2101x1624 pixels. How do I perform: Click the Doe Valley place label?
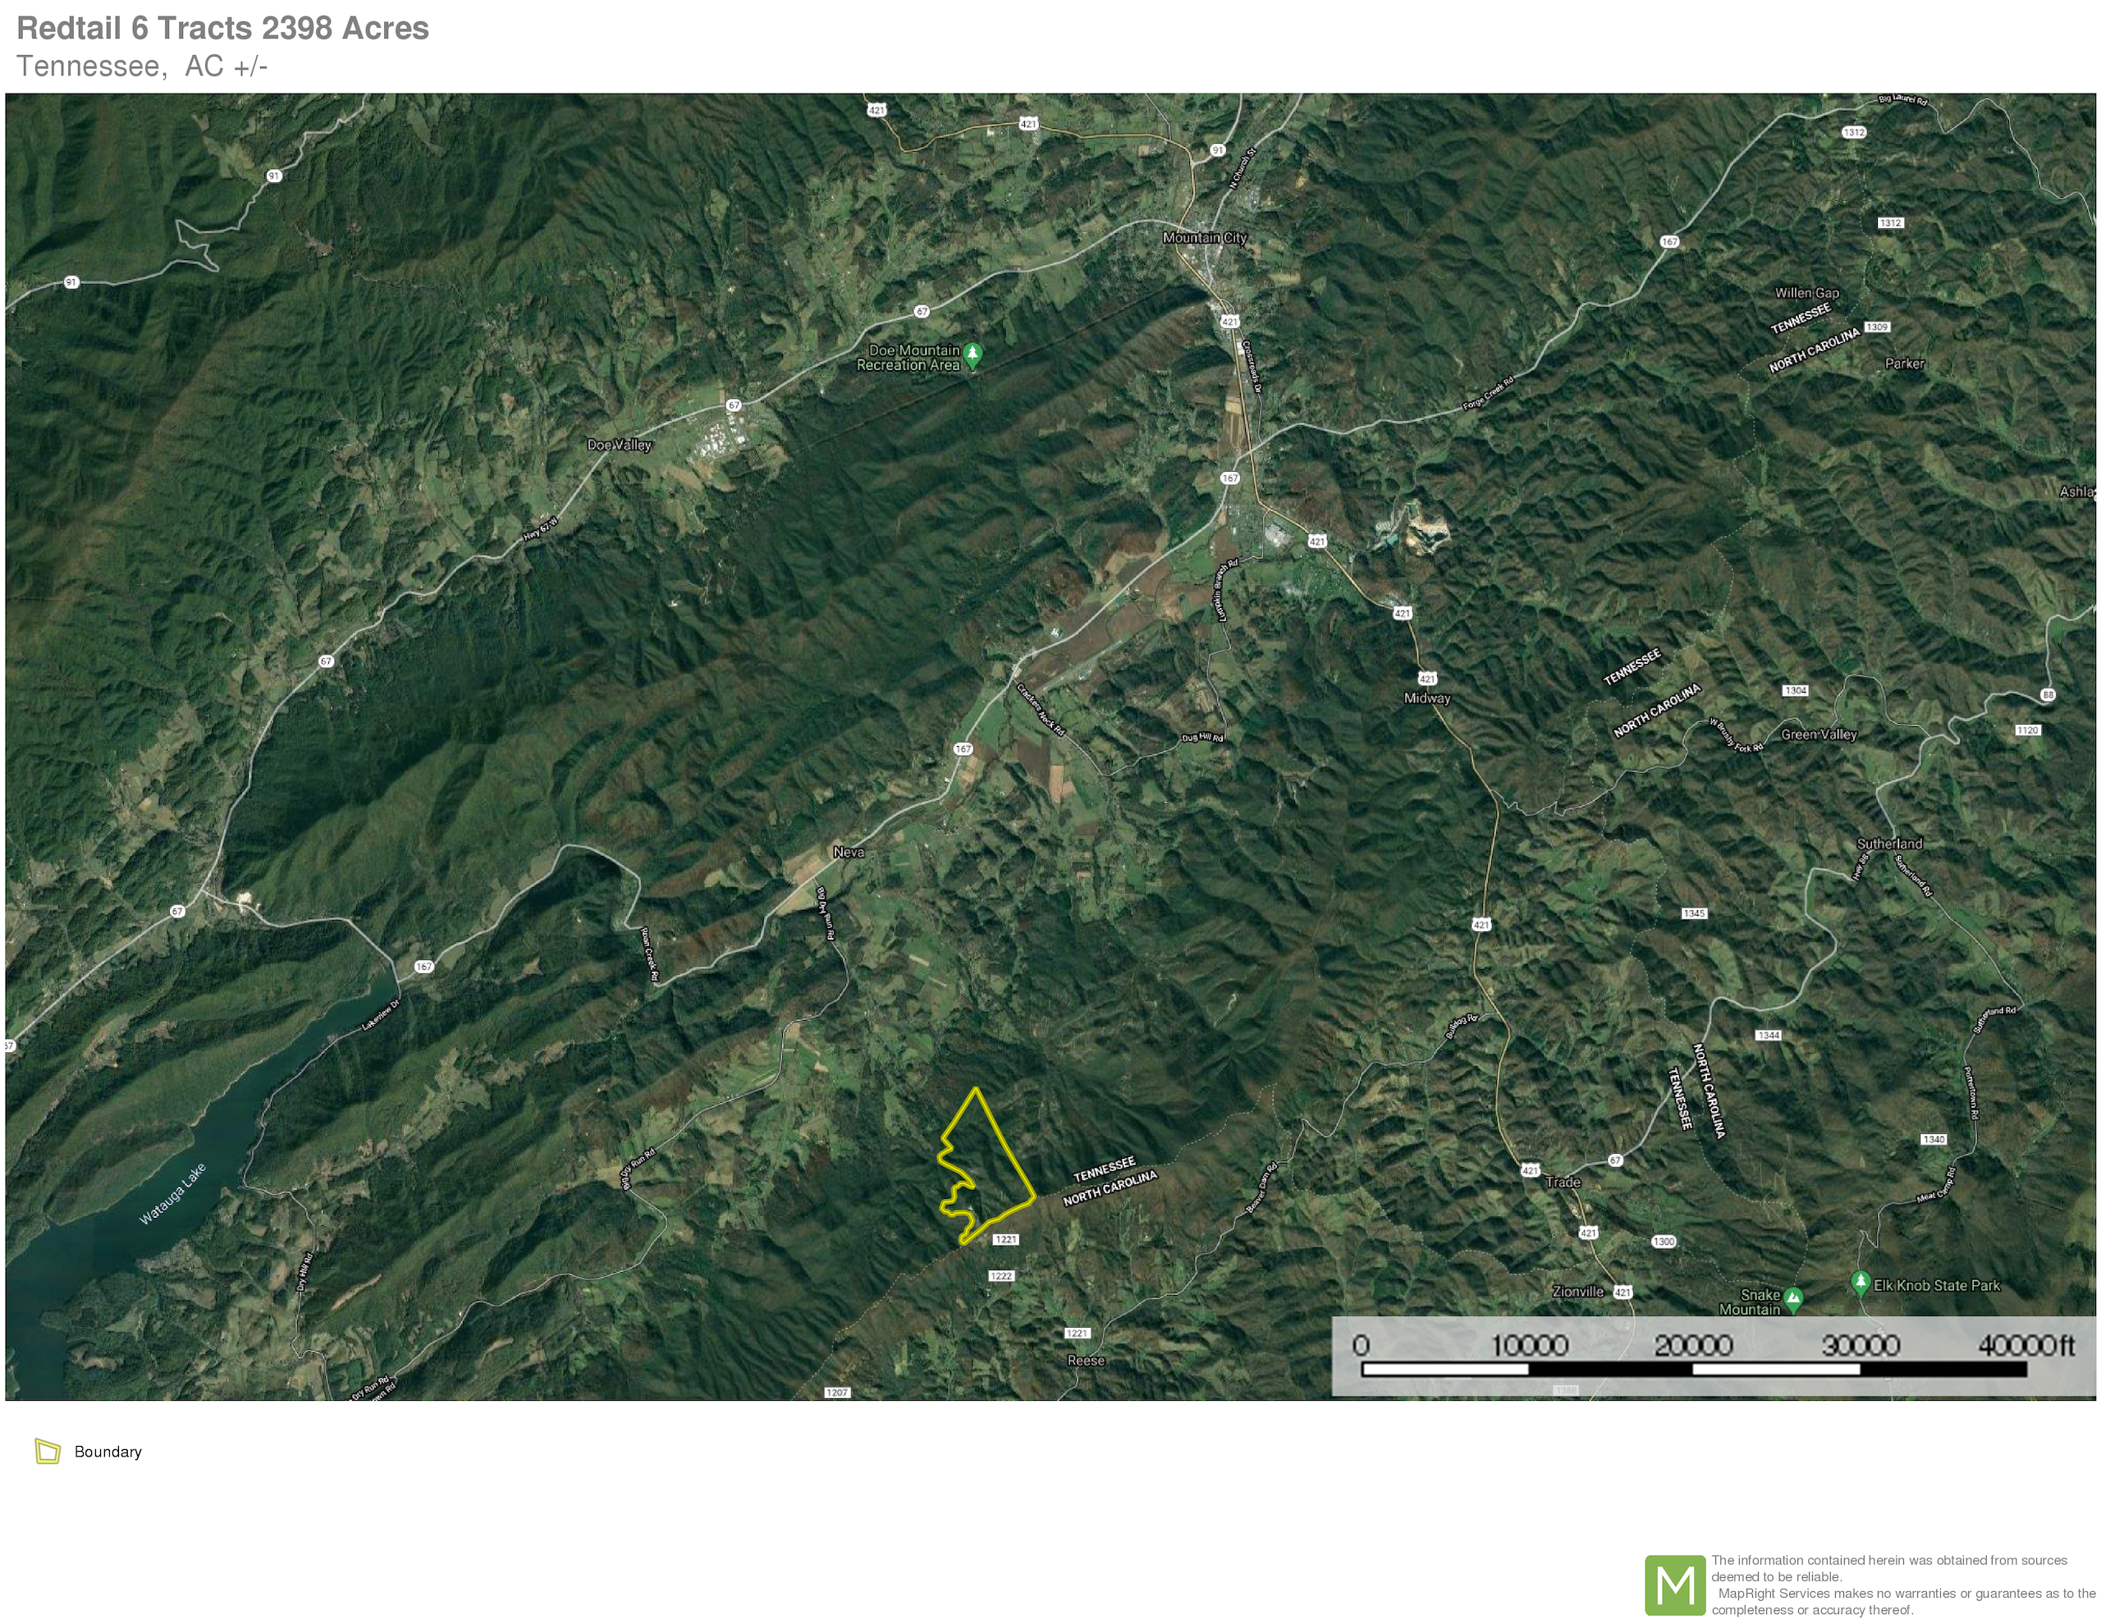click(619, 445)
